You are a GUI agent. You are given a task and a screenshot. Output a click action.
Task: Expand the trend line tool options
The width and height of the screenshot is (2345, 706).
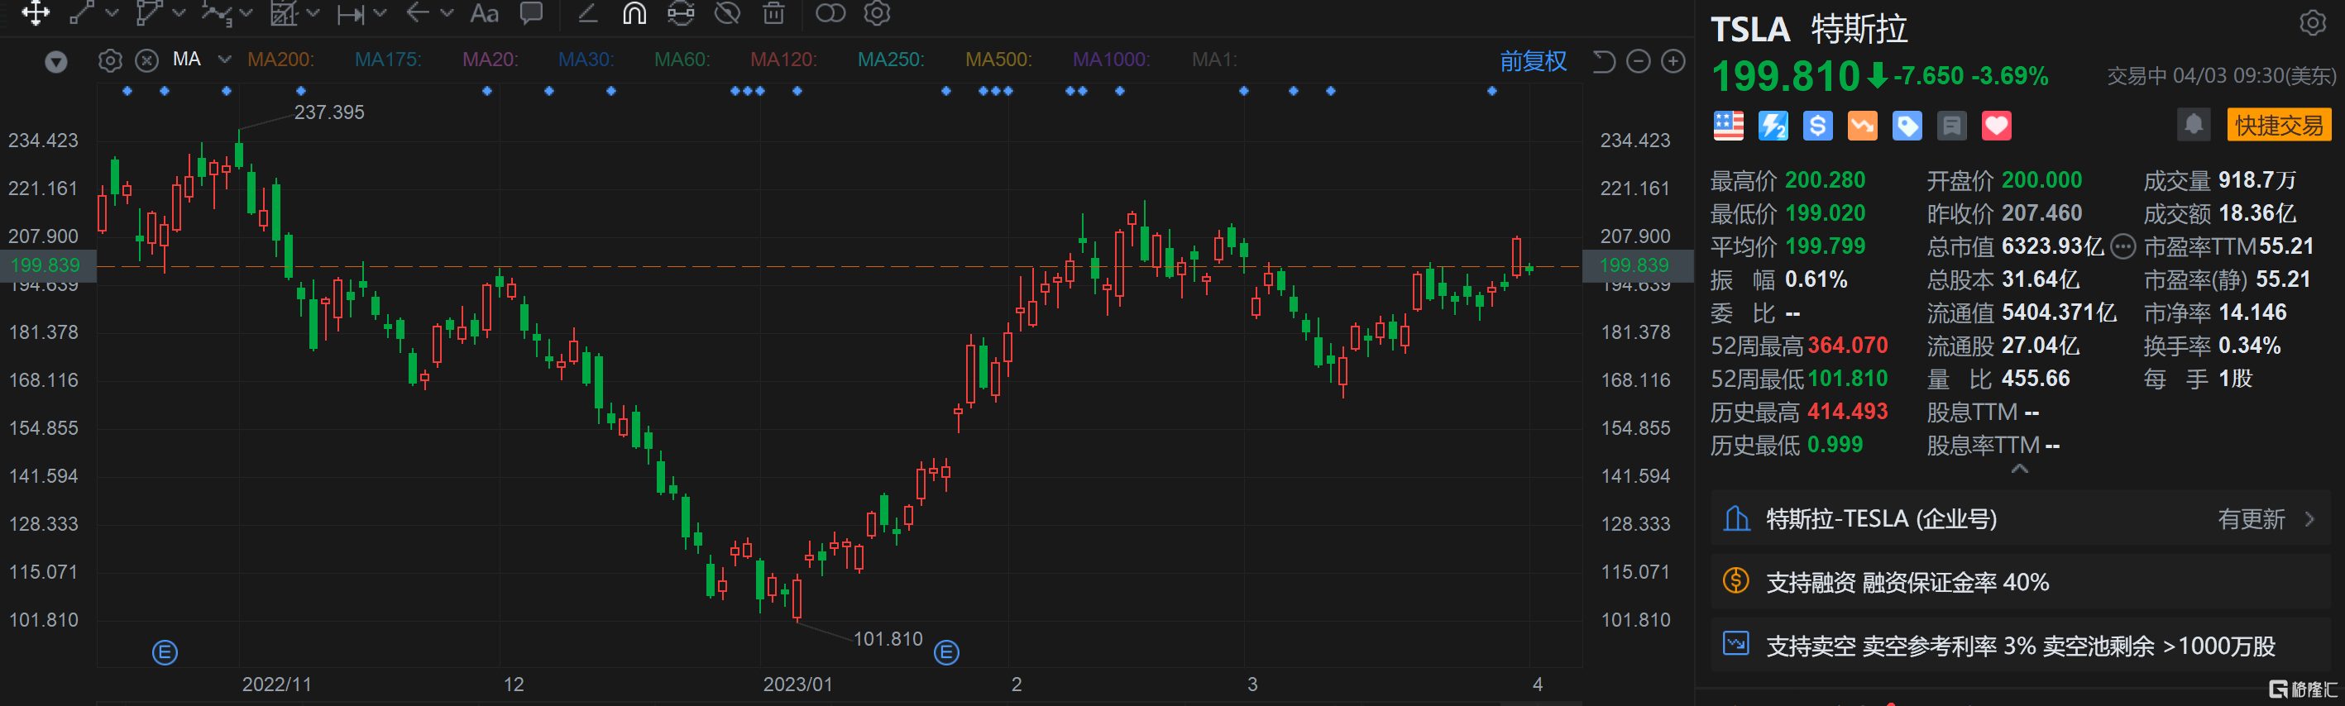112,14
